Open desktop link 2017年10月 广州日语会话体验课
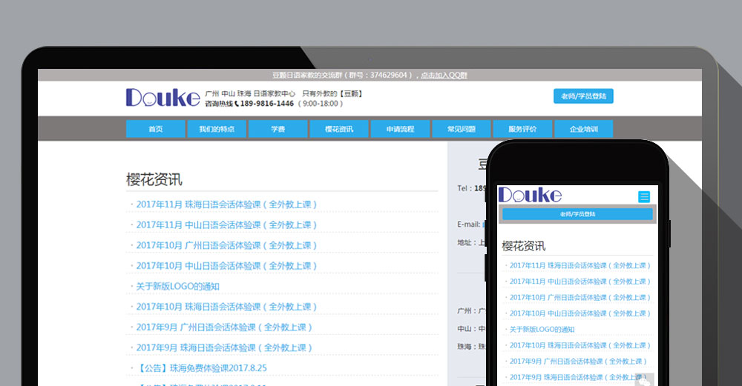 click(x=226, y=245)
